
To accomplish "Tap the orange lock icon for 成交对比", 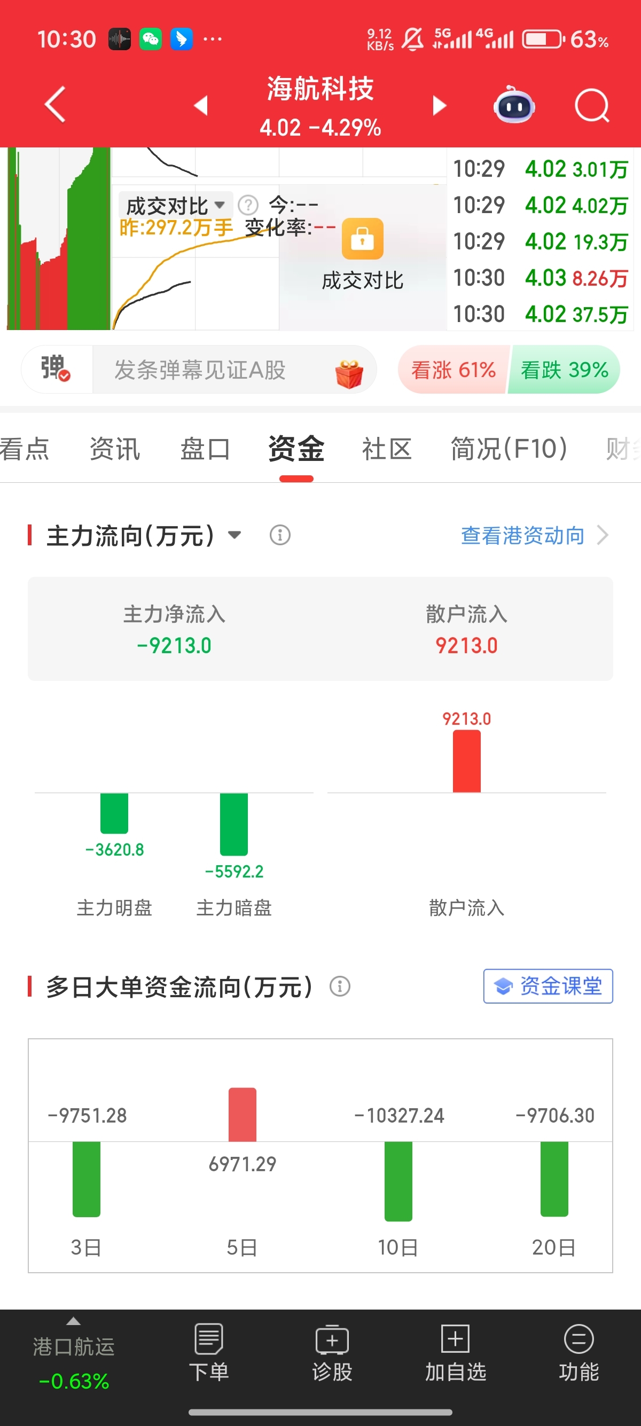I will point(363,239).
